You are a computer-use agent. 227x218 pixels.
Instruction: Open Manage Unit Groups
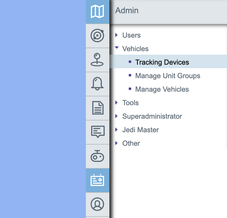168,76
